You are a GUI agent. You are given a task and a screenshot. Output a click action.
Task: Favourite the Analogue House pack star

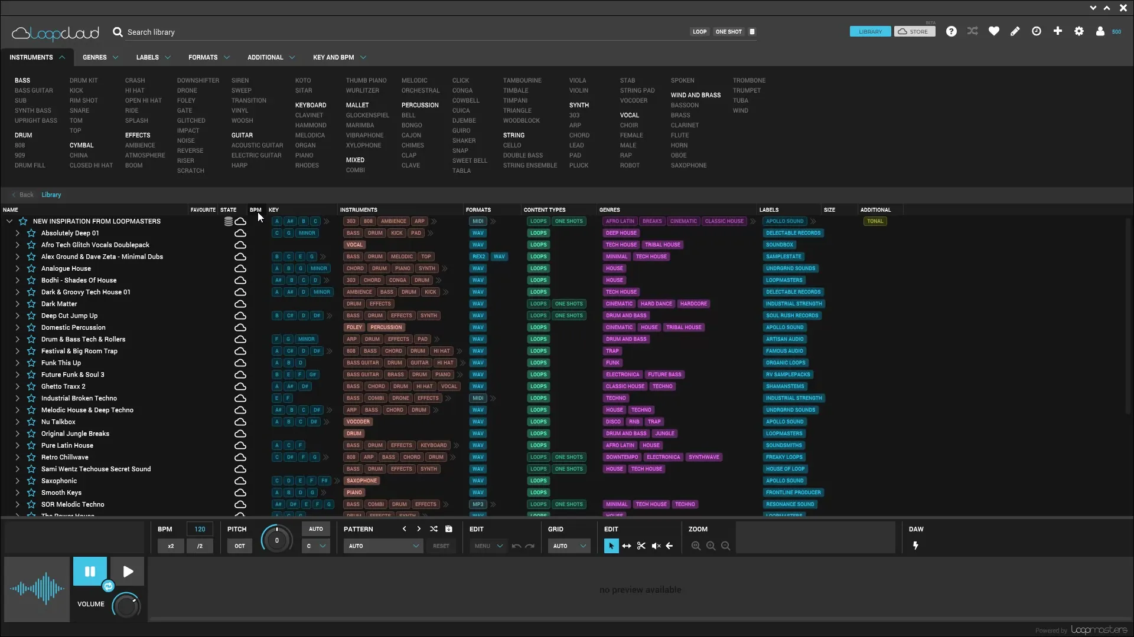click(x=31, y=268)
